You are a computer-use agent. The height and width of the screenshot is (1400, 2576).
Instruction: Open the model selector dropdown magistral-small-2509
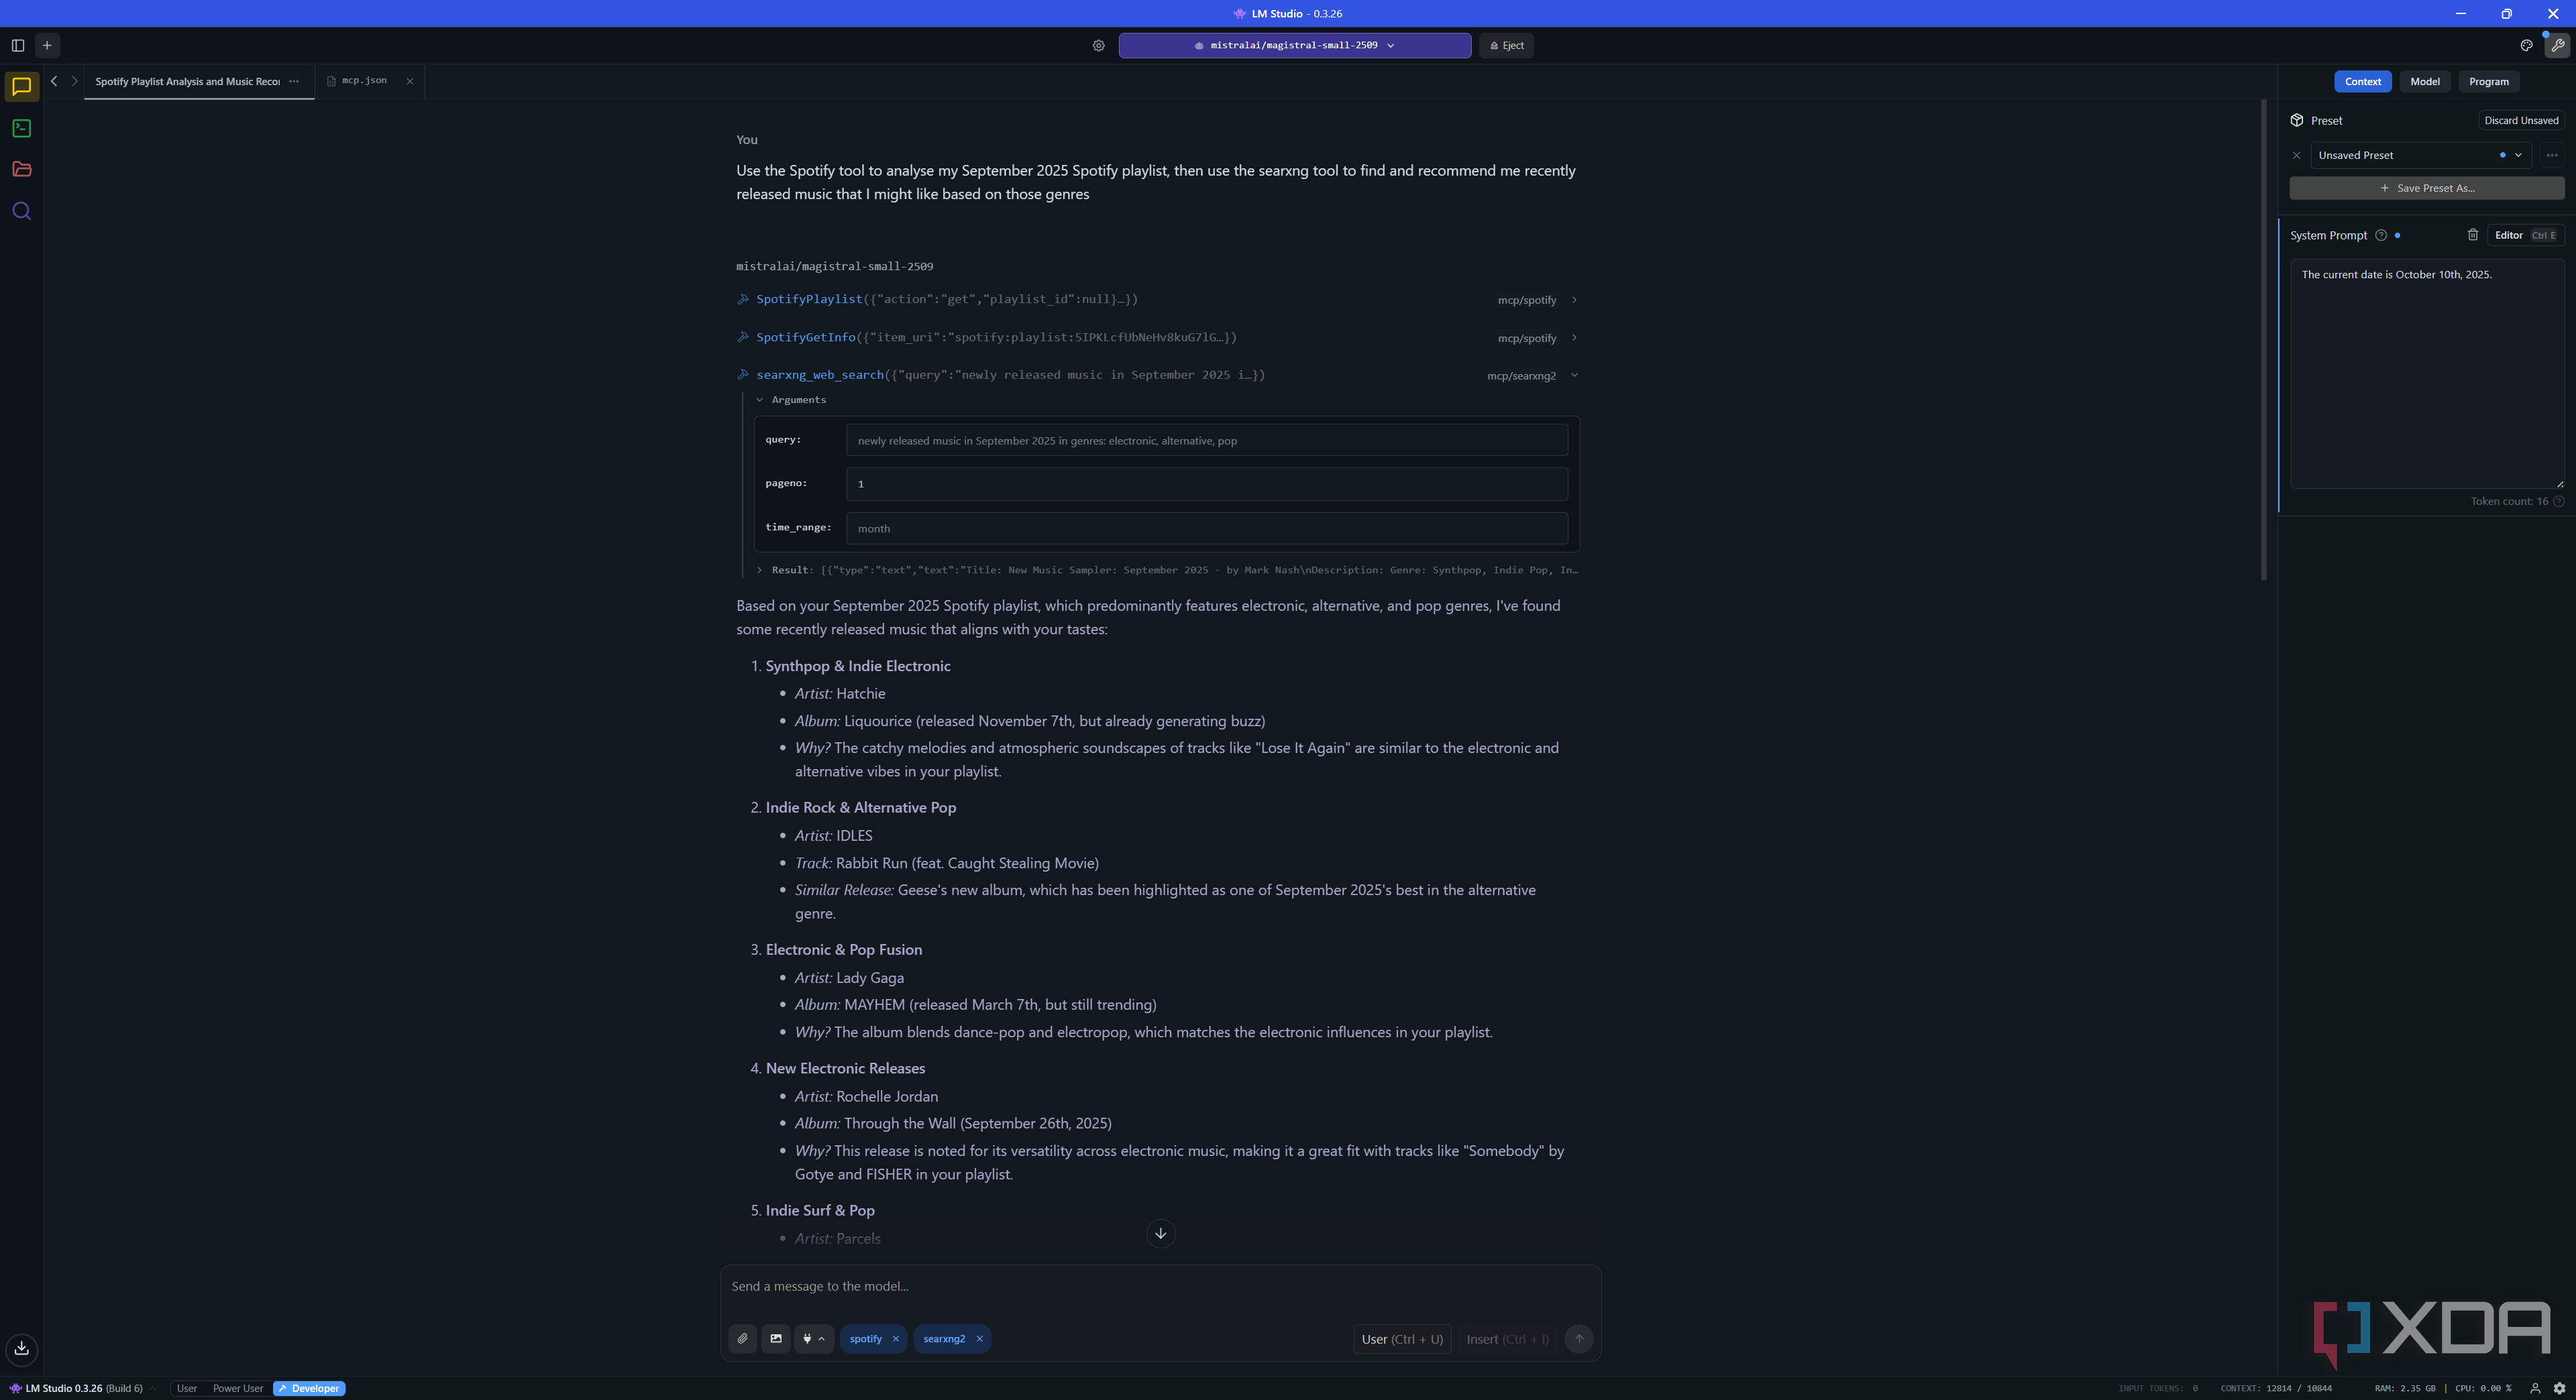click(1294, 45)
